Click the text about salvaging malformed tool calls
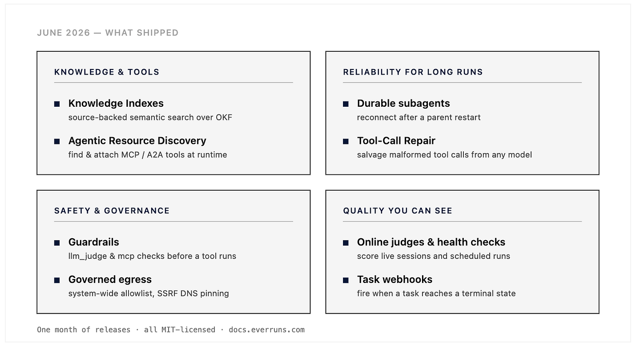Screen dimensions: 636x347 (x=444, y=155)
